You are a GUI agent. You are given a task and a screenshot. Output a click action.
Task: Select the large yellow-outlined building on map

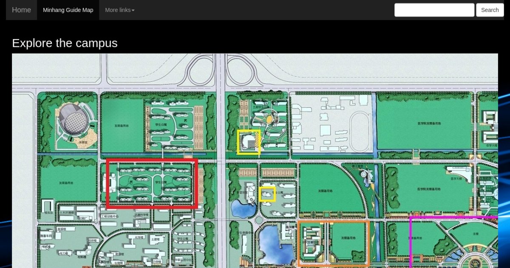tap(249, 142)
